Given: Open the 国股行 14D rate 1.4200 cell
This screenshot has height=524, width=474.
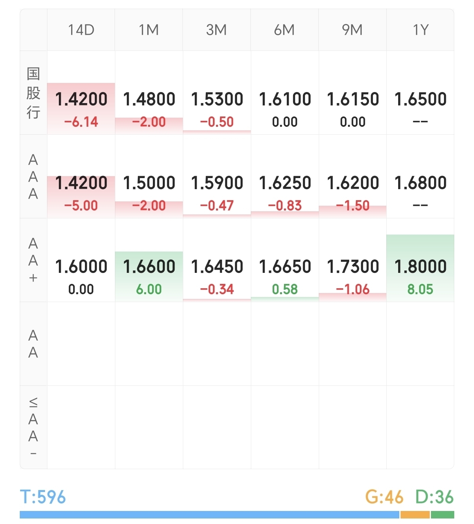Looking at the screenshot, I should tap(81, 107).
